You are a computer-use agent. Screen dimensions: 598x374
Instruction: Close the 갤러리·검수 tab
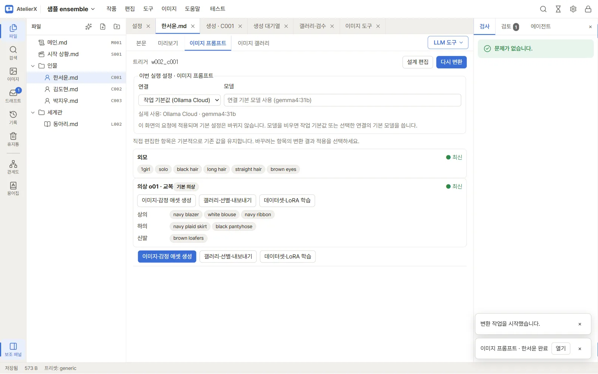(332, 26)
